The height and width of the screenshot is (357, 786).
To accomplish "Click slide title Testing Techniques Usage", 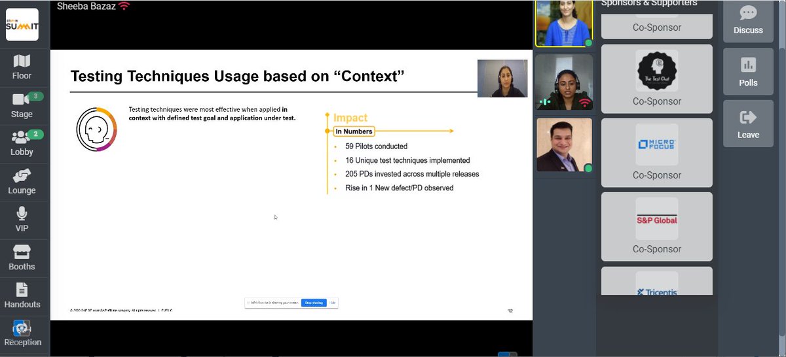I will click(237, 76).
